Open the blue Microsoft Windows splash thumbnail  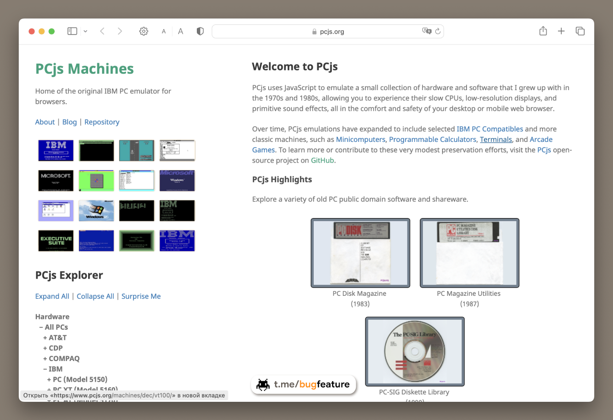point(177,180)
